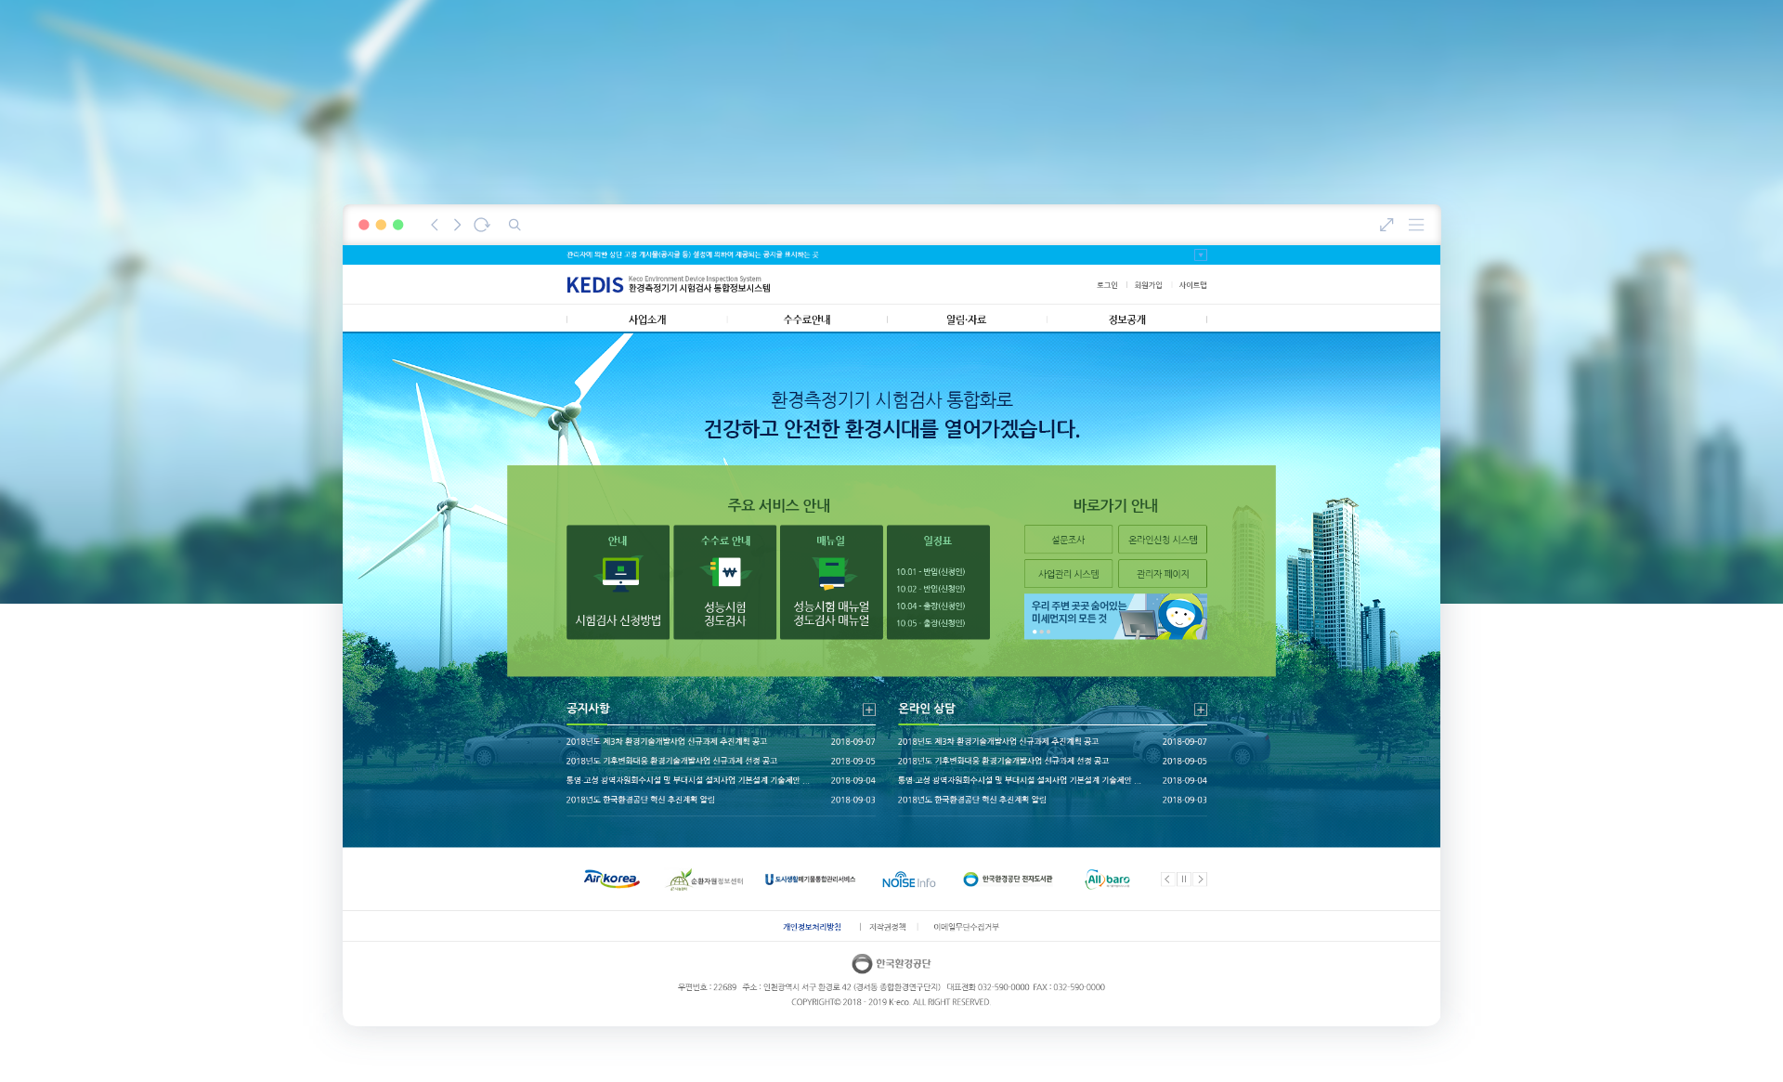Open the 미세먼지 banner thumbnail
This screenshot has height=1082, width=1783.
[1115, 616]
